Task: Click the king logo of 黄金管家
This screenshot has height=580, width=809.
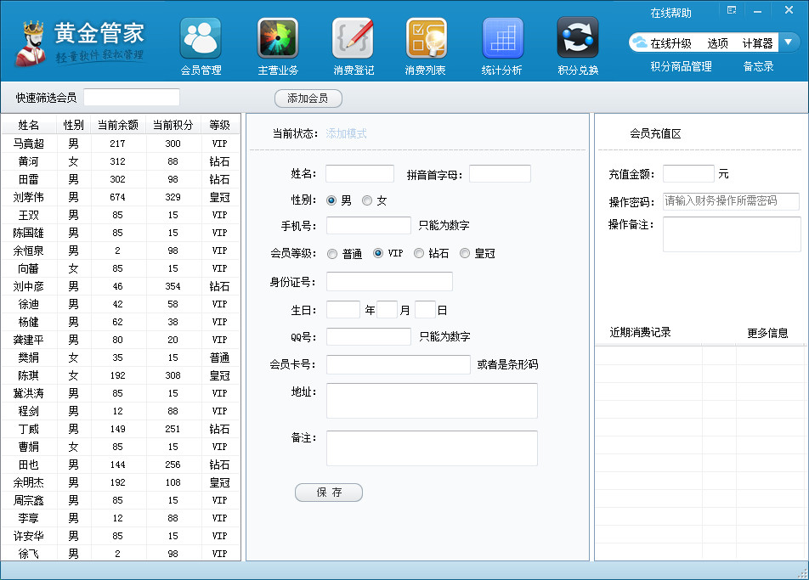Action: (x=31, y=44)
